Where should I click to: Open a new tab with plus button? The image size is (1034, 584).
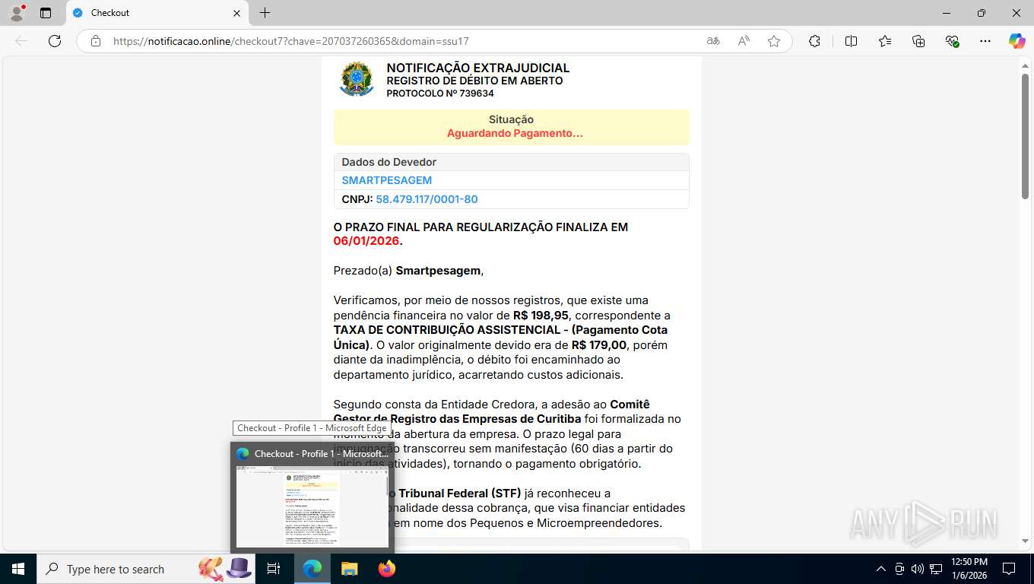[265, 13]
